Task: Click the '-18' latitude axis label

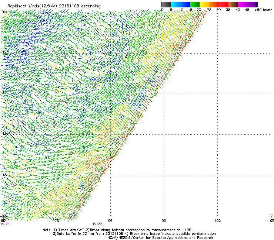Action: click(x=4, y=175)
